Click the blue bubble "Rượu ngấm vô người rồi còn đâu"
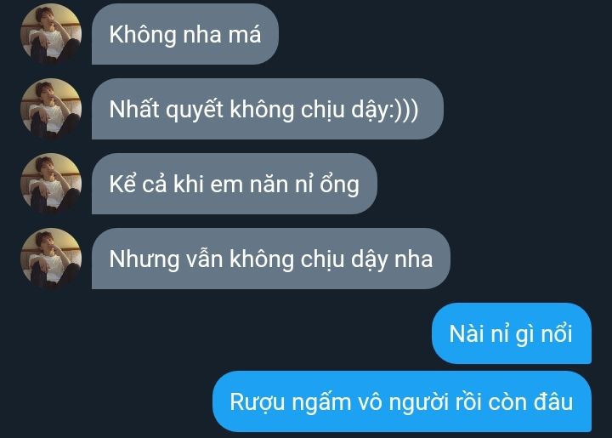The height and width of the screenshot is (438, 612). (402, 401)
